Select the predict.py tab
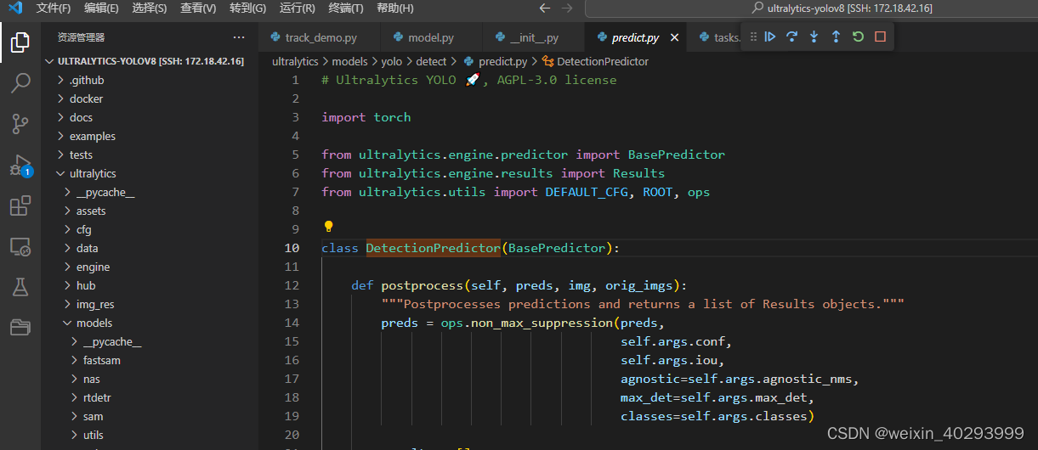The width and height of the screenshot is (1038, 450). click(636, 37)
